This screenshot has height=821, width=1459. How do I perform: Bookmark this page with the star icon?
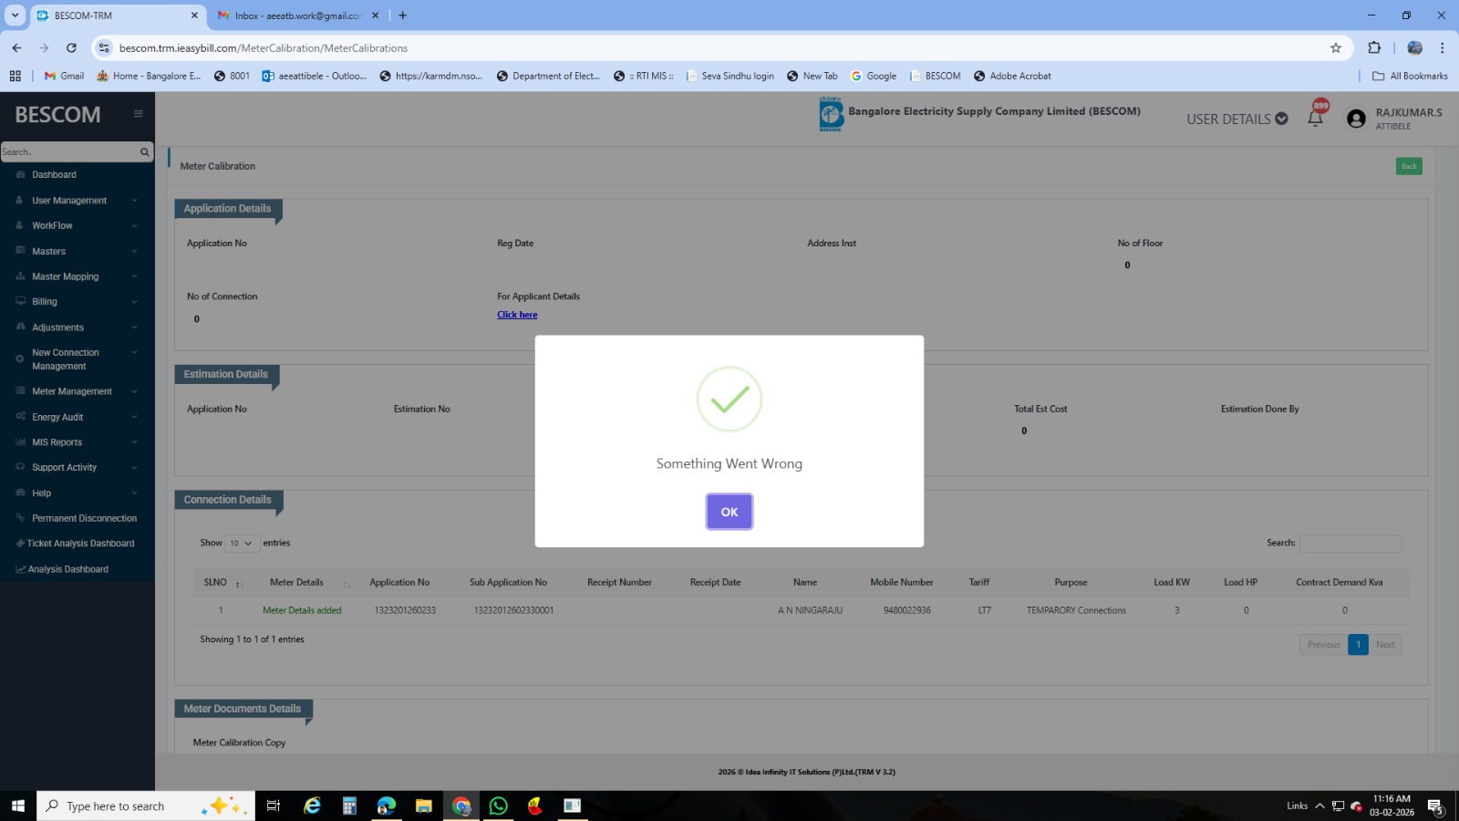(x=1336, y=48)
